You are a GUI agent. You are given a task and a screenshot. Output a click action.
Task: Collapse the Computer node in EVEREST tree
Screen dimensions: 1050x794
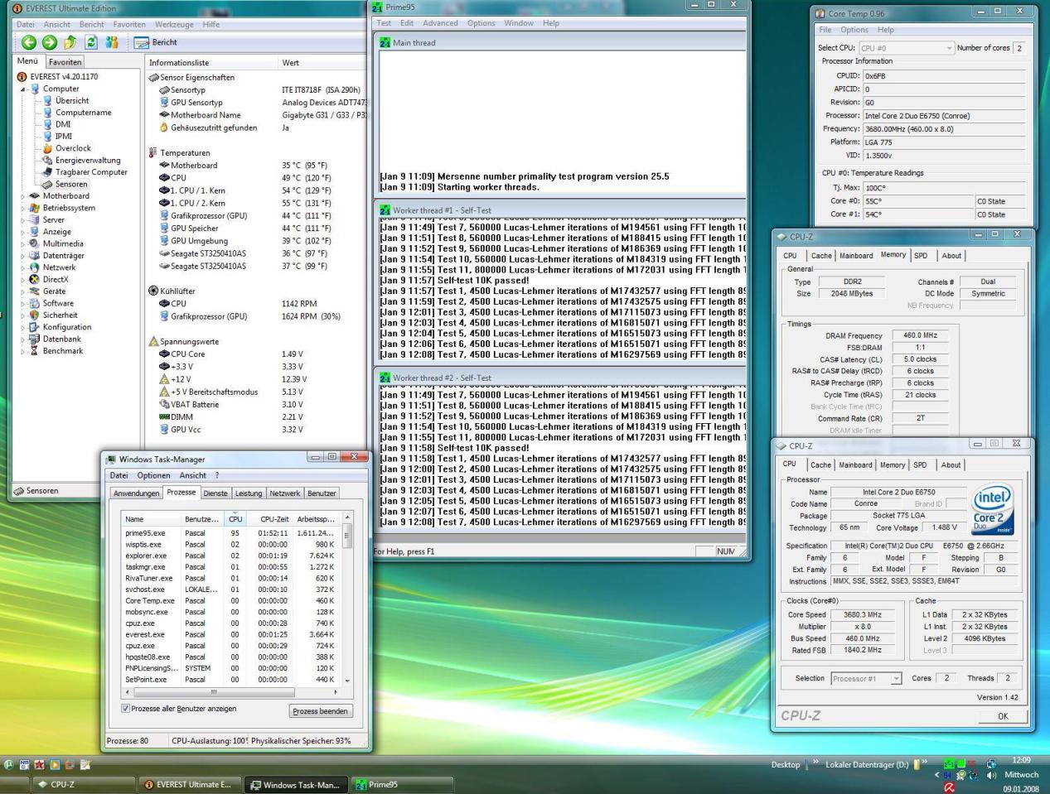coord(24,89)
